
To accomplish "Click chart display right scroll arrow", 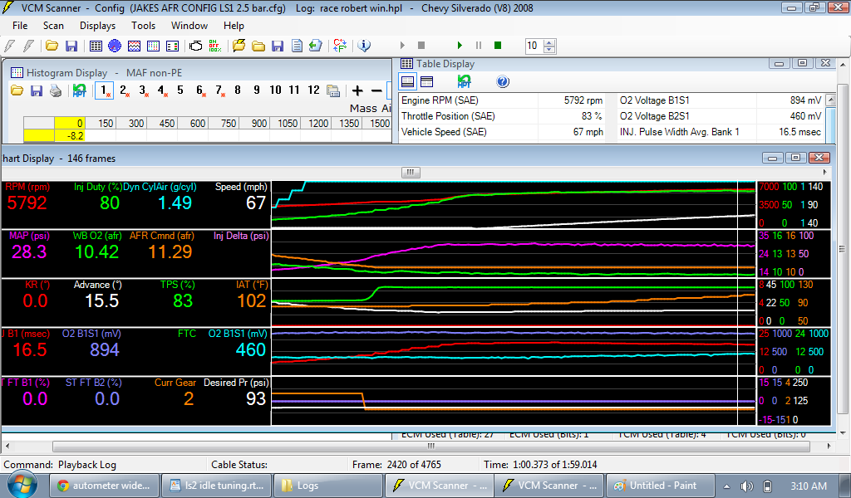I will [825, 173].
